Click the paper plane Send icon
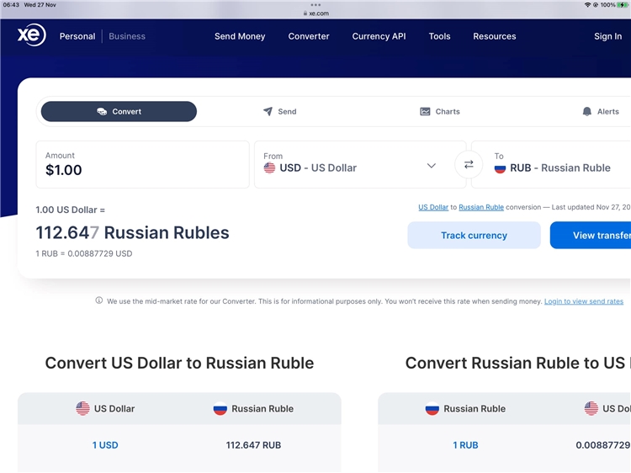This screenshot has height=473, width=631. 268,111
